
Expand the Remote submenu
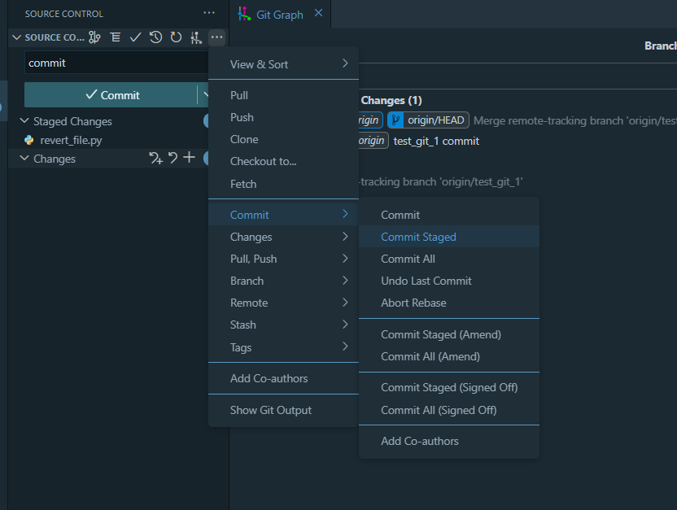345,303
